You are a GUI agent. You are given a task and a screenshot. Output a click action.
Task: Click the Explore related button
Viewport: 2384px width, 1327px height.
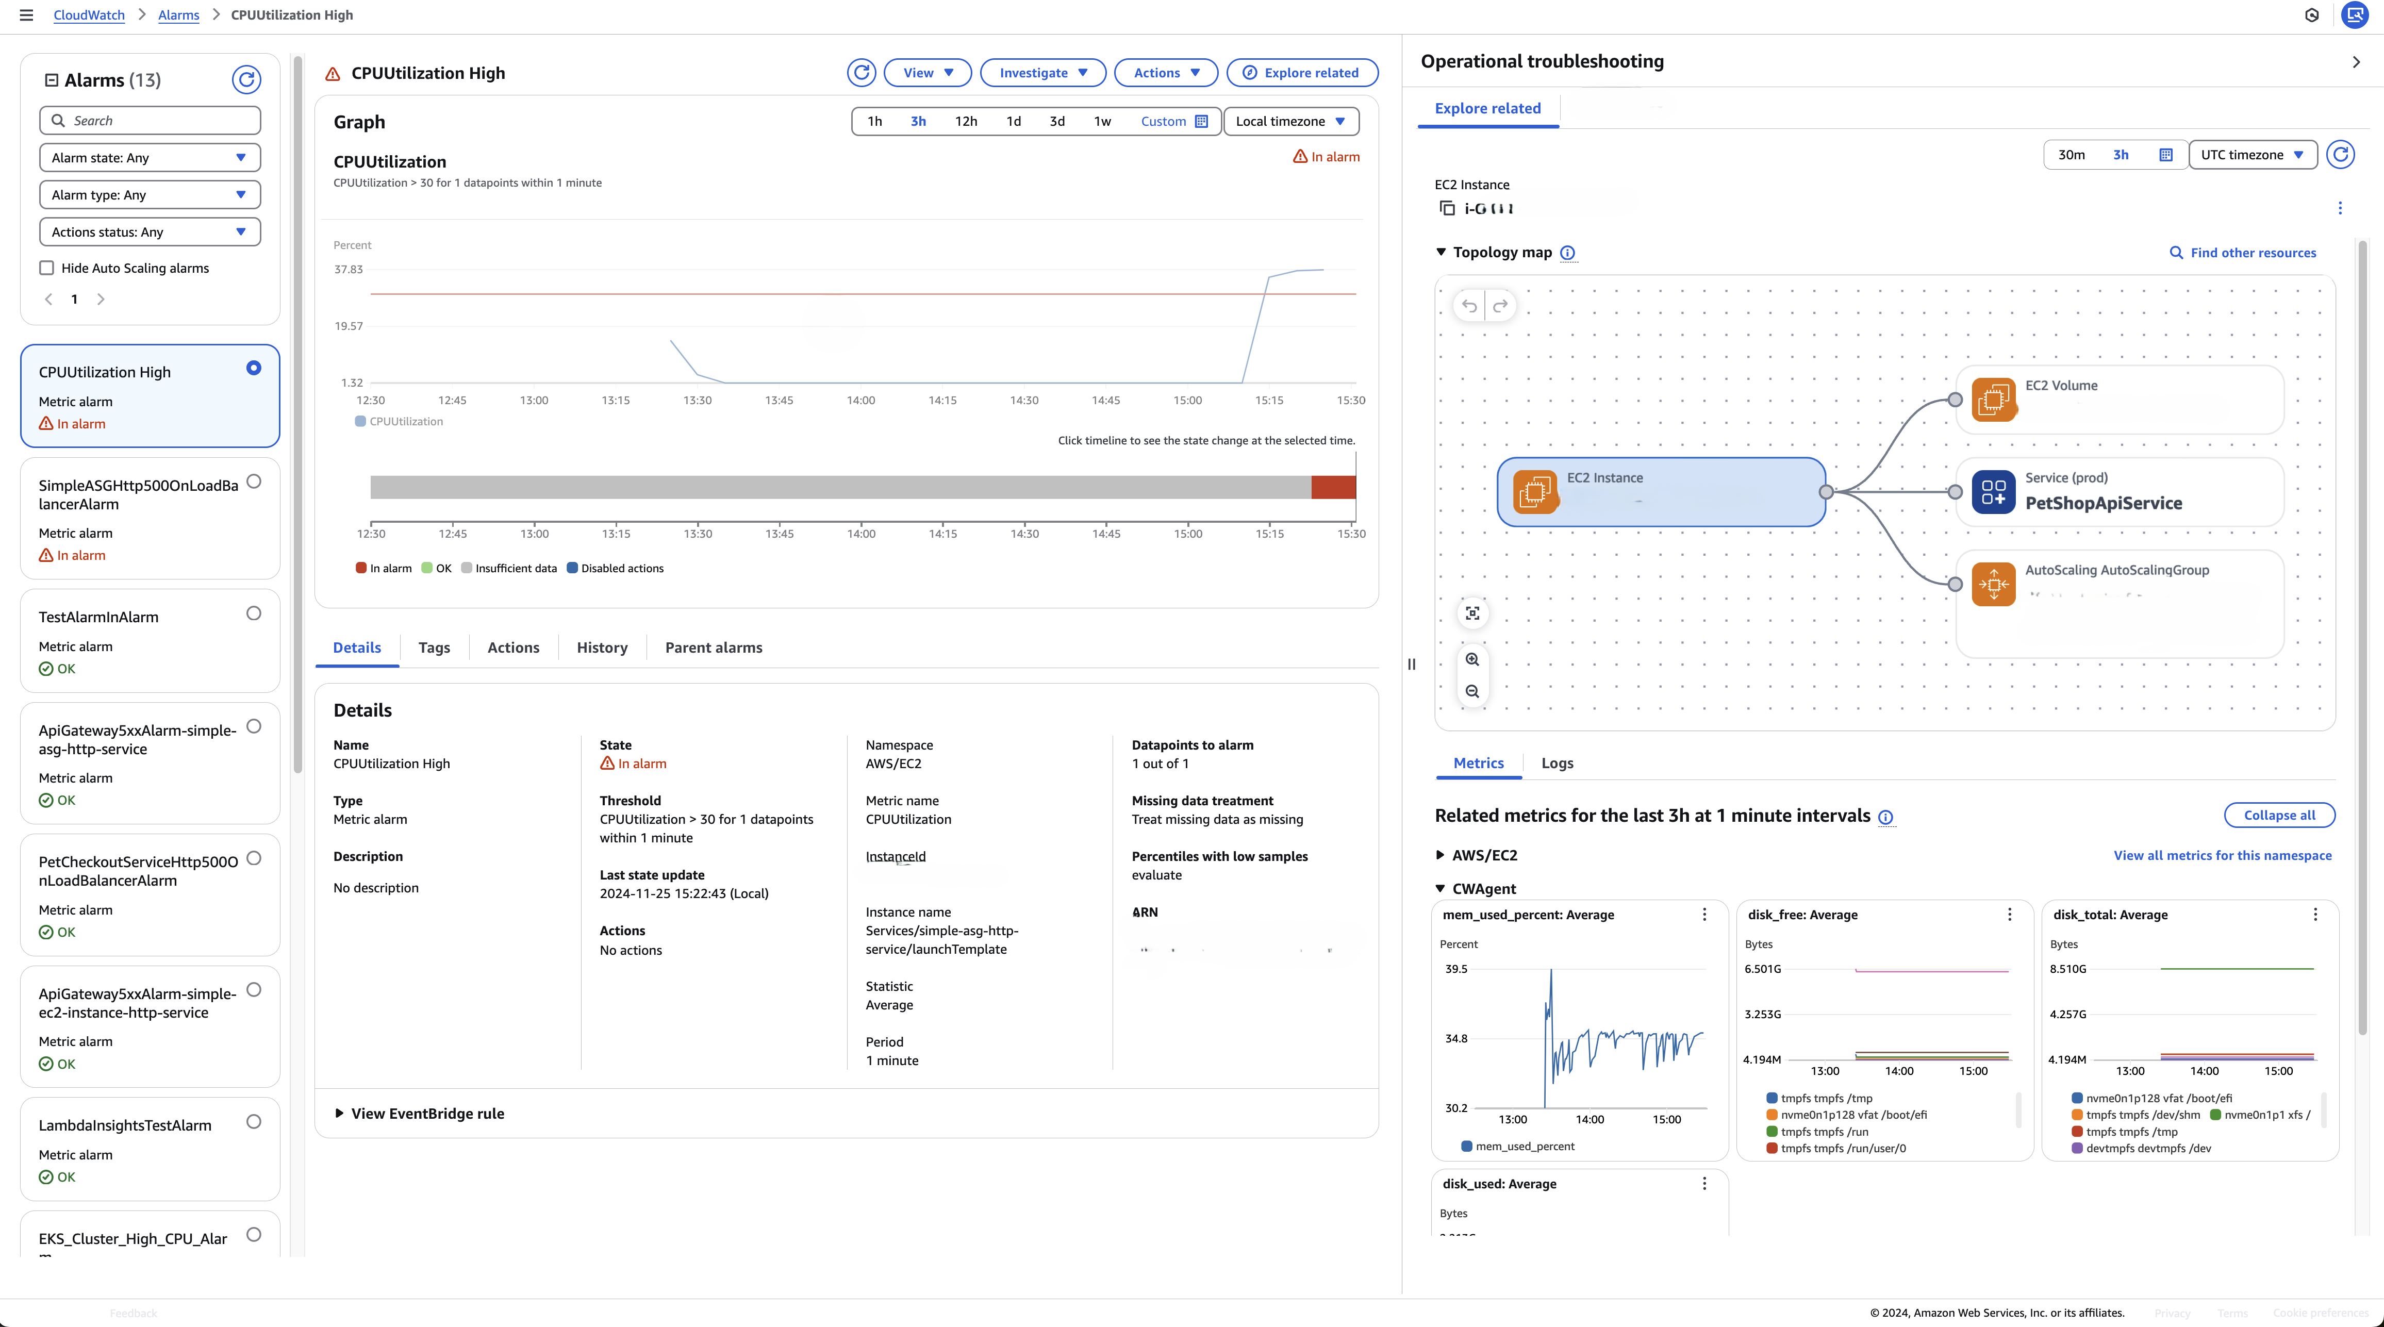(x=1301, y=72)
